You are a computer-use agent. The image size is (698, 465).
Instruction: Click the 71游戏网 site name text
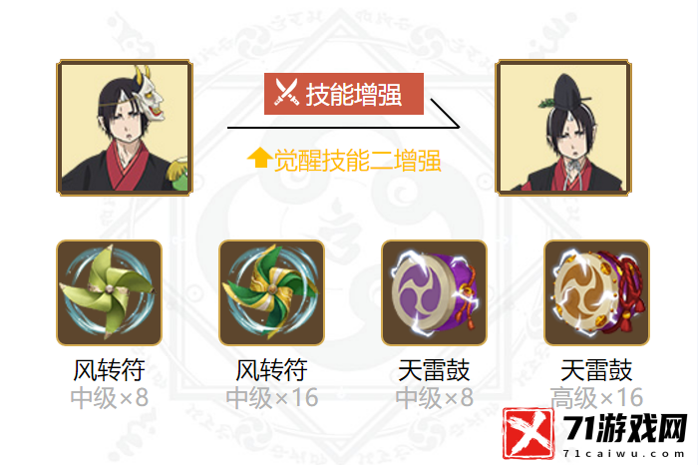pos(625,429)
